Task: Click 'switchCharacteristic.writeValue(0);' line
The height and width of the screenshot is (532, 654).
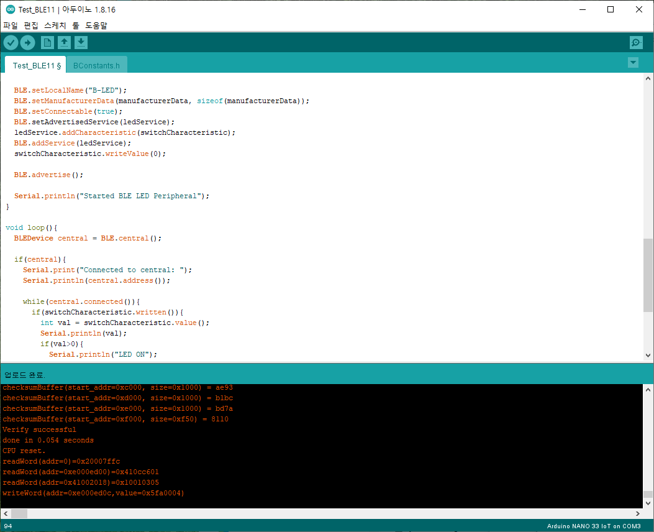Action: click(x=89, y=154)
